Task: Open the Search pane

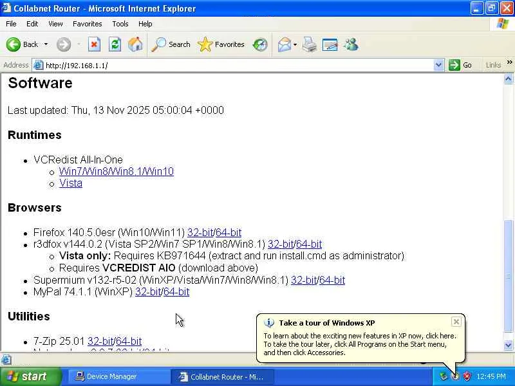Action: [x=171, y=44]
